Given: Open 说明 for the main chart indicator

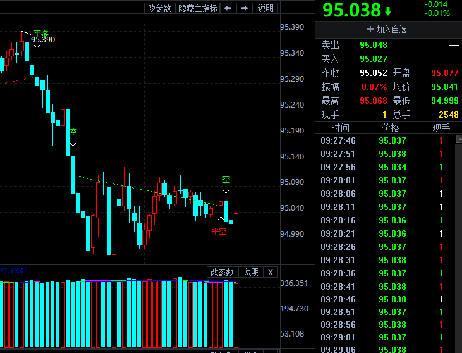Looking at the screenshot, I should (x=265, y=8).
